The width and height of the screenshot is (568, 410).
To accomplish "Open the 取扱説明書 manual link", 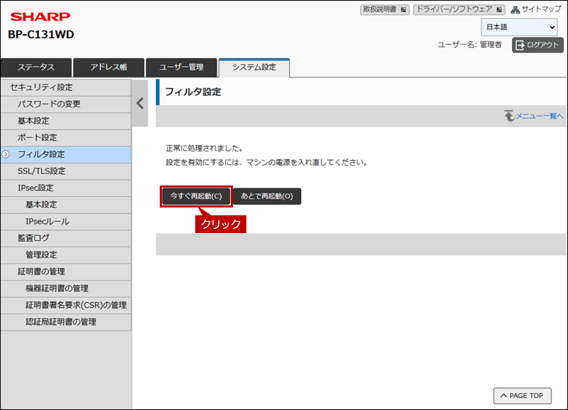I will click(x=385, y=10).
